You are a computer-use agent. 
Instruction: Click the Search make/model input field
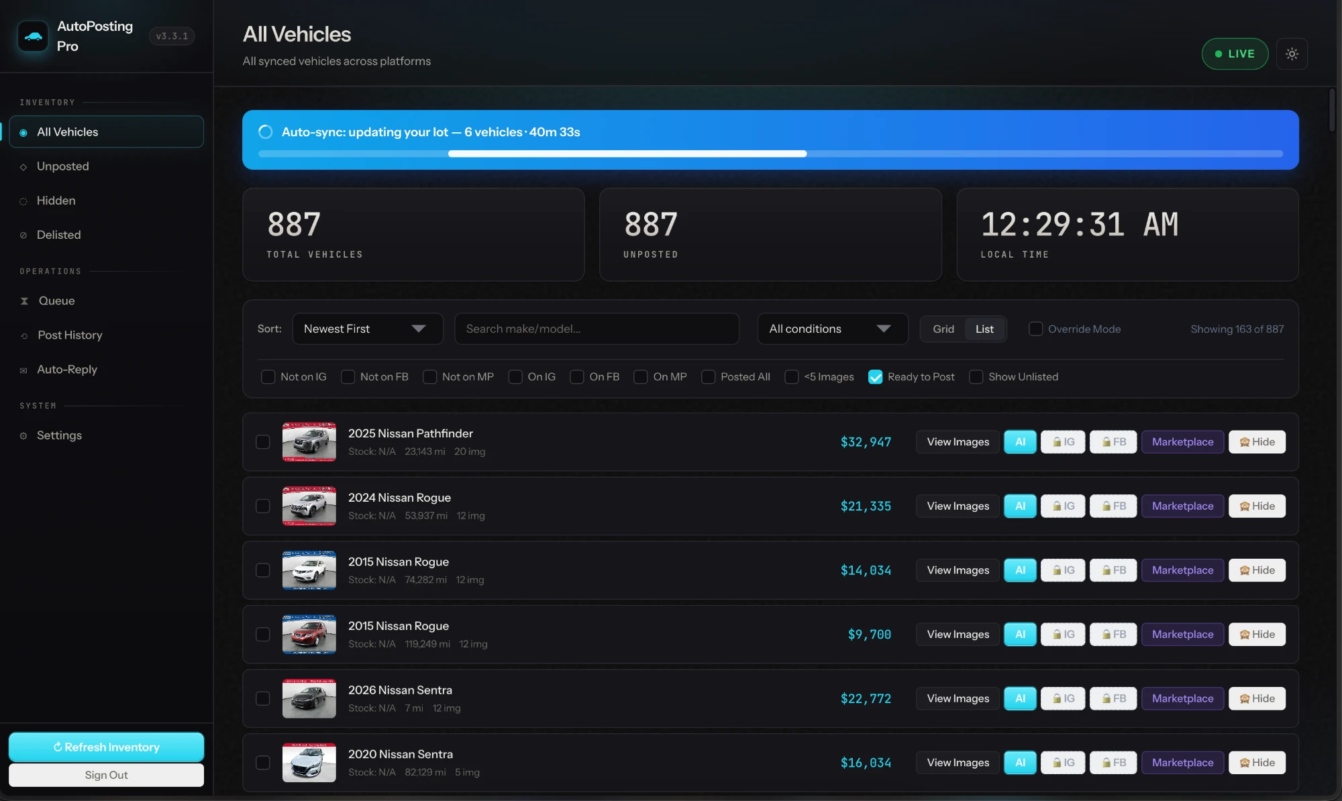coord(597,329)
